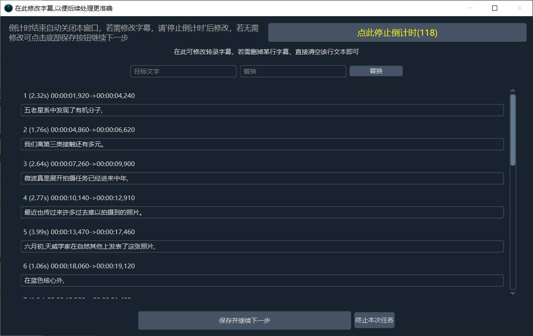Click 终止本次任务 to abort the task
The height and width of the screenshot is (336, 533).
coord(374,320)
